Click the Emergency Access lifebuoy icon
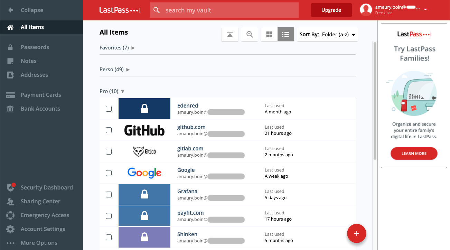Image resolution: width=450 pixels, height=250 pixels. click(10, 215)
